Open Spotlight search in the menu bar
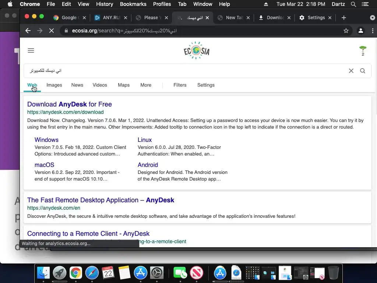This screenshot has width=377, height=283. (x=353, y=4)
